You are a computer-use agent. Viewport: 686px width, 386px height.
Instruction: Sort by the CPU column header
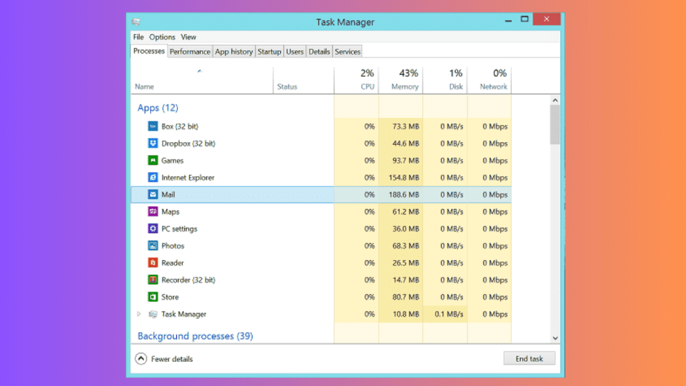point(356,80)
